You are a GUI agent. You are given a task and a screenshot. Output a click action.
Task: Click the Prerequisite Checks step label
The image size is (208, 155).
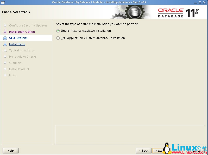[x=23, y=57]
